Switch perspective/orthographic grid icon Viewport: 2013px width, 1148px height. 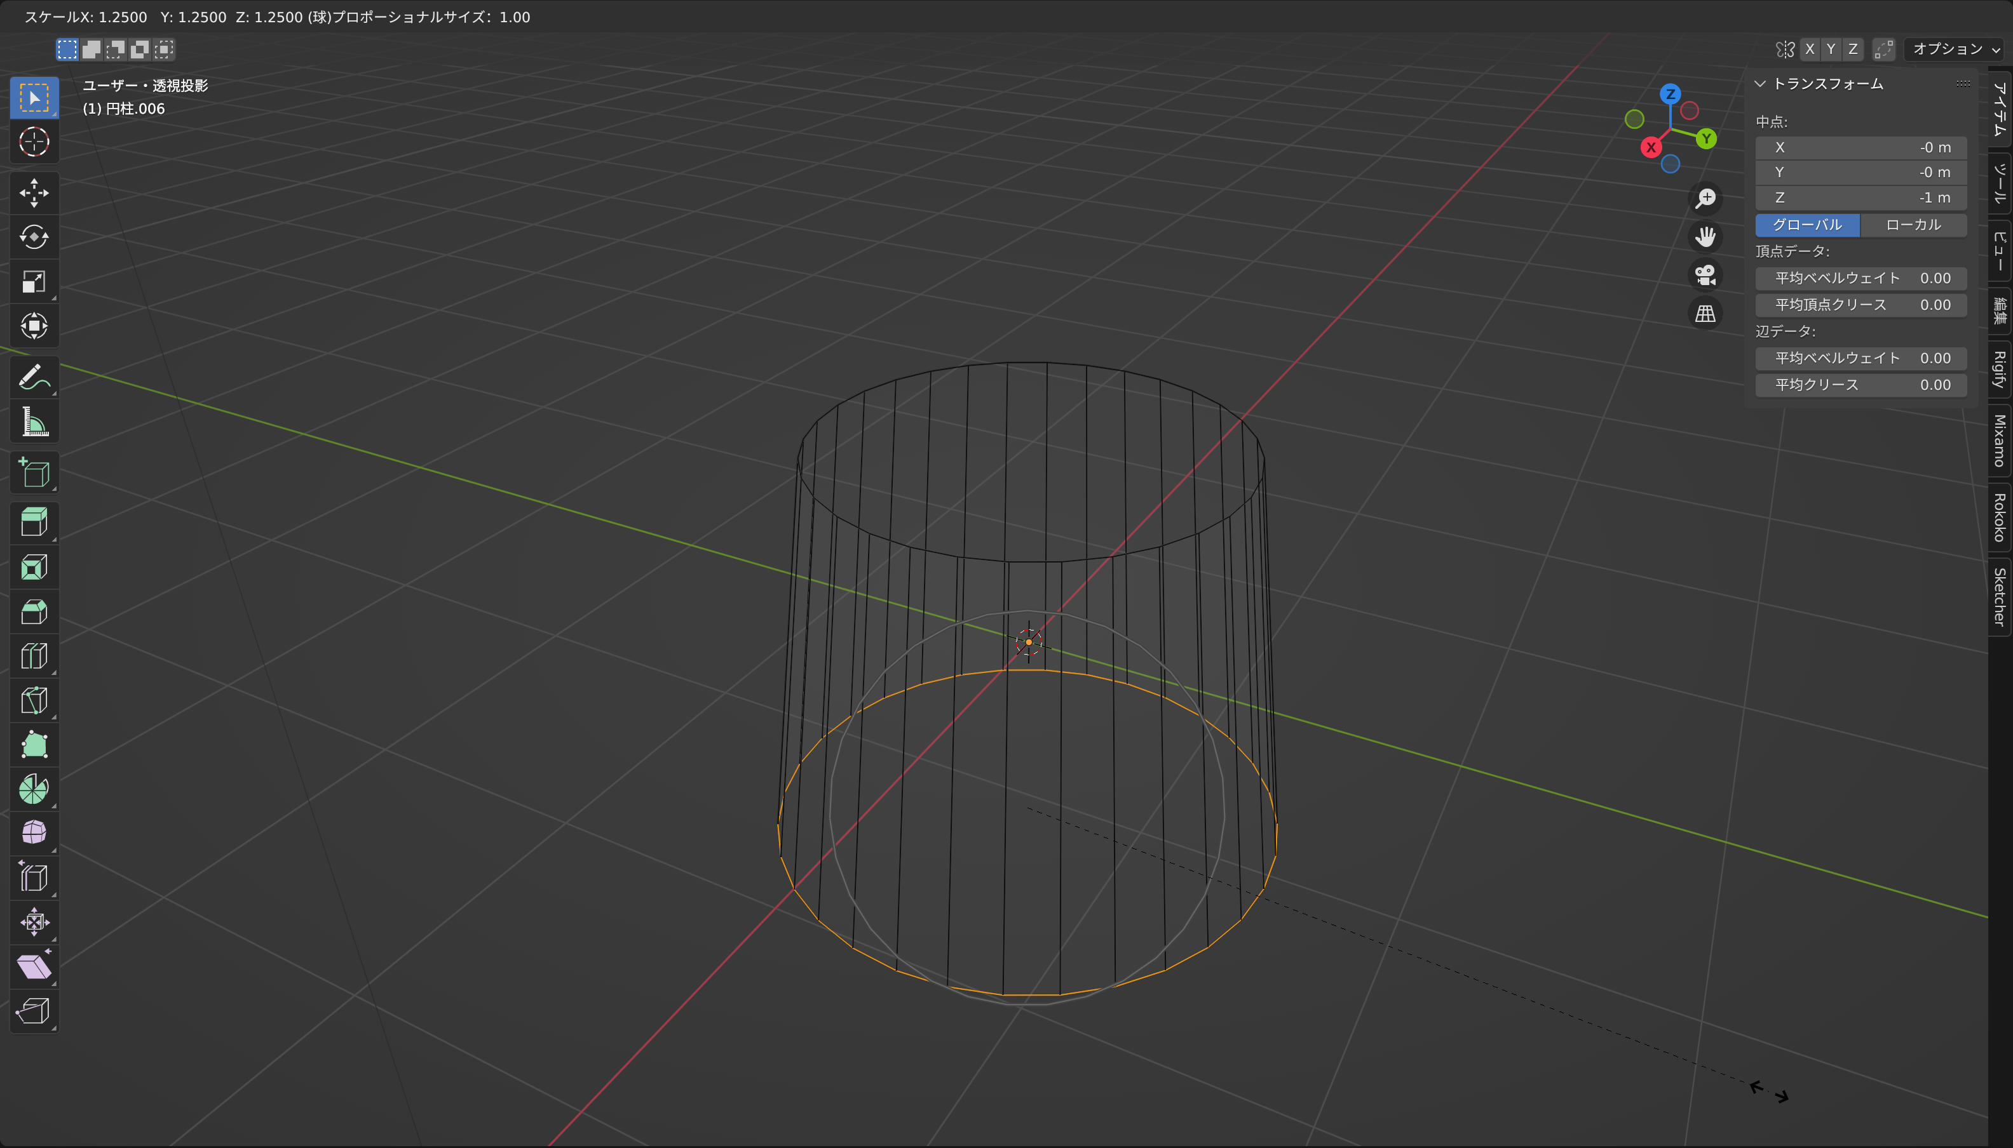coord(1705,314)
